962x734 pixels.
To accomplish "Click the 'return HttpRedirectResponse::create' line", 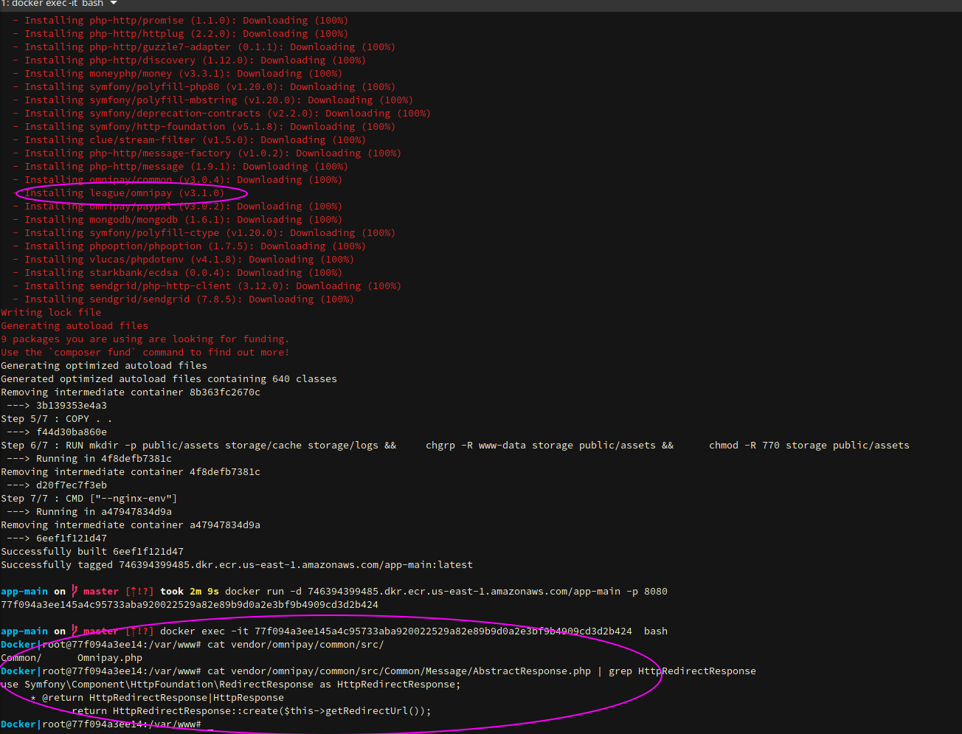I will (x=252, y=711).
